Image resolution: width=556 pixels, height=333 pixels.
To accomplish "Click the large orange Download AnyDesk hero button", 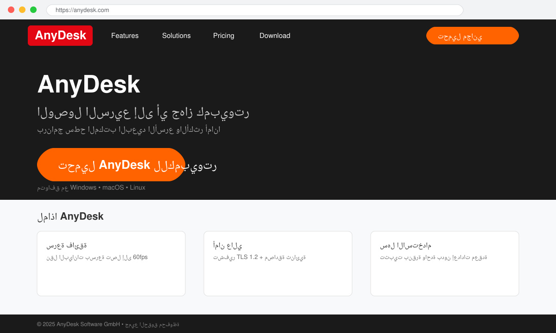I will (x=111, y=165).
